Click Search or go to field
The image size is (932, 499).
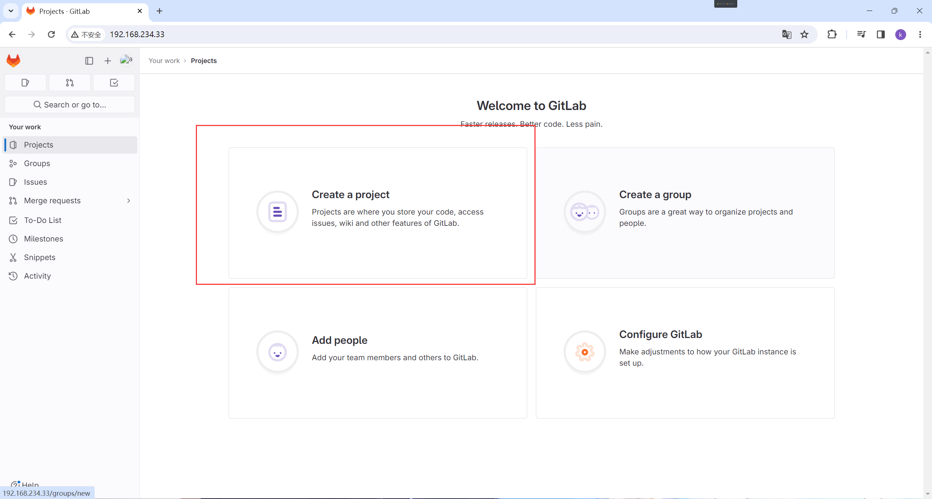pos(70,105)
